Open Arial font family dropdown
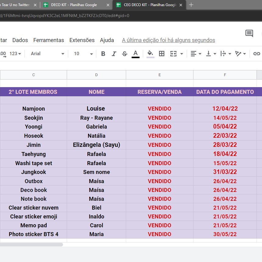Viewport: 262px width, 262px height. [x=48, y=54]
